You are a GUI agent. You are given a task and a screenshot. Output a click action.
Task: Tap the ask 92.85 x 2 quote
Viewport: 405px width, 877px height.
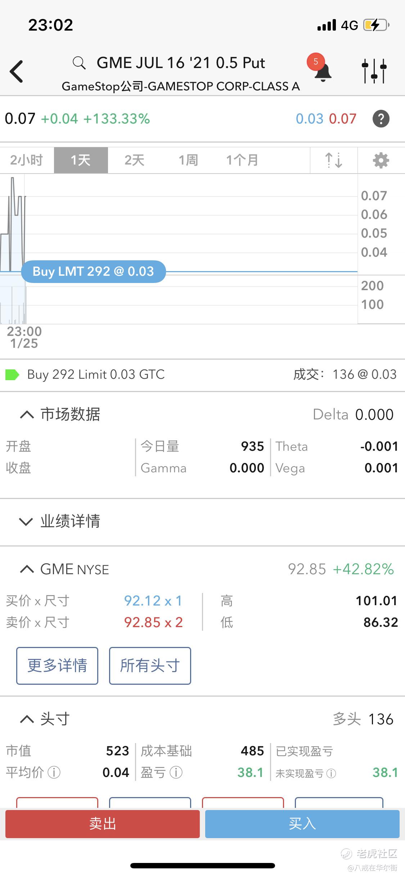point(153,622)
